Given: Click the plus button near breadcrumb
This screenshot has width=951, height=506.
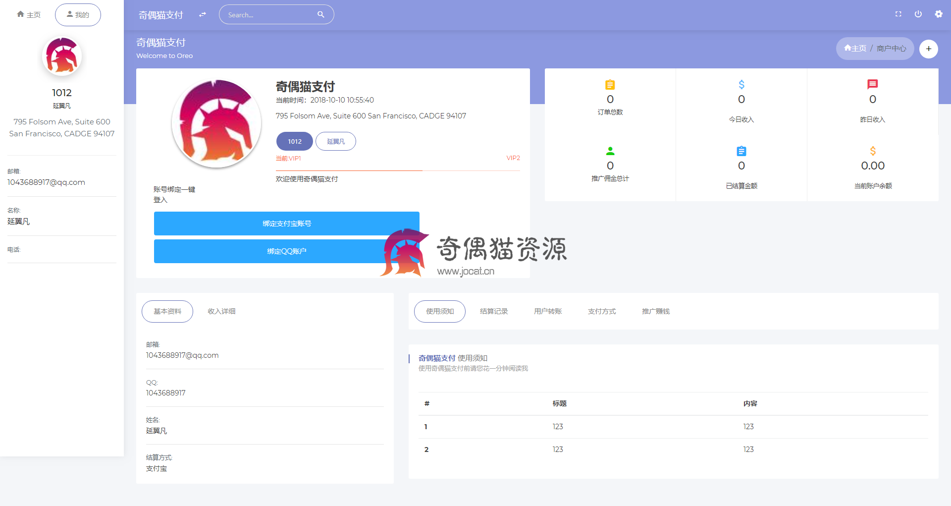Looking at the screenshot, I should (x=929, y=49).
